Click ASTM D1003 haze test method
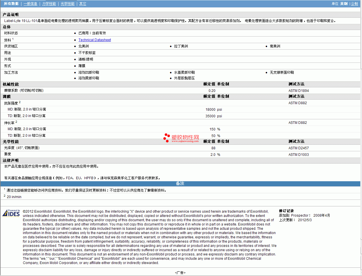The height and width of the screenshot is (276, 362). click(299, 155)
